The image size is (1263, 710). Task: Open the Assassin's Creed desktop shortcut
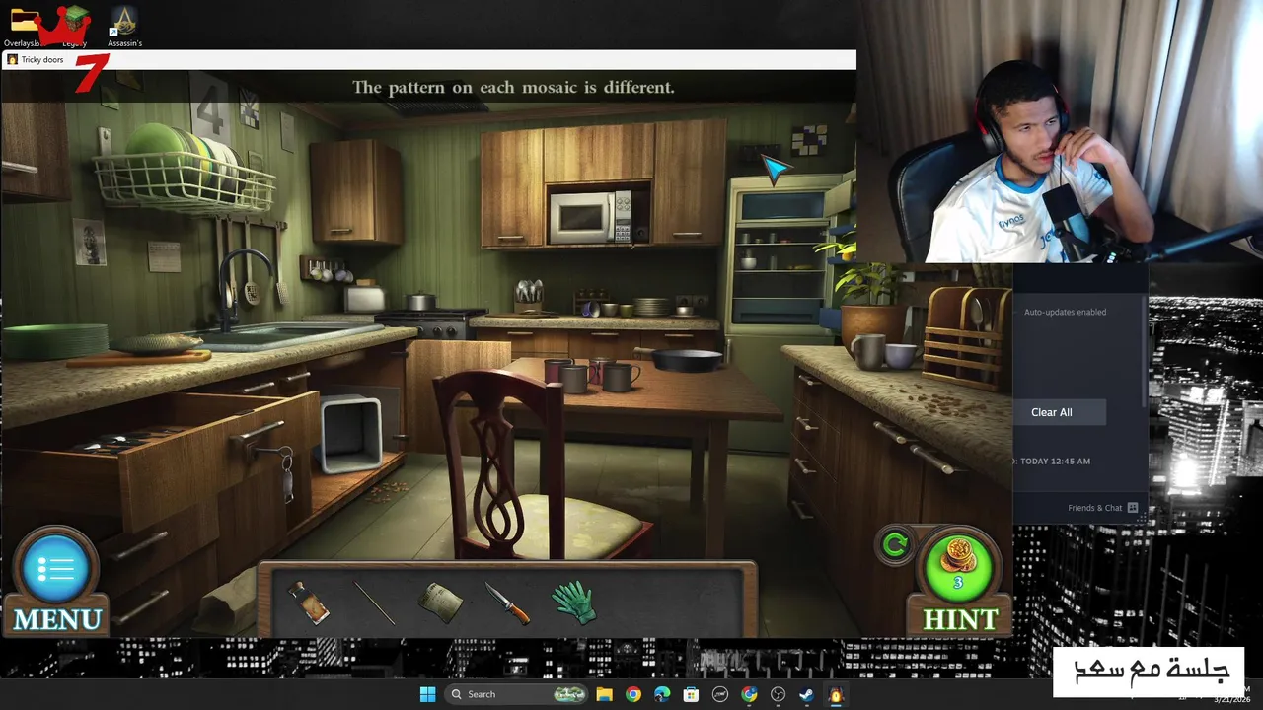[124, 27]
